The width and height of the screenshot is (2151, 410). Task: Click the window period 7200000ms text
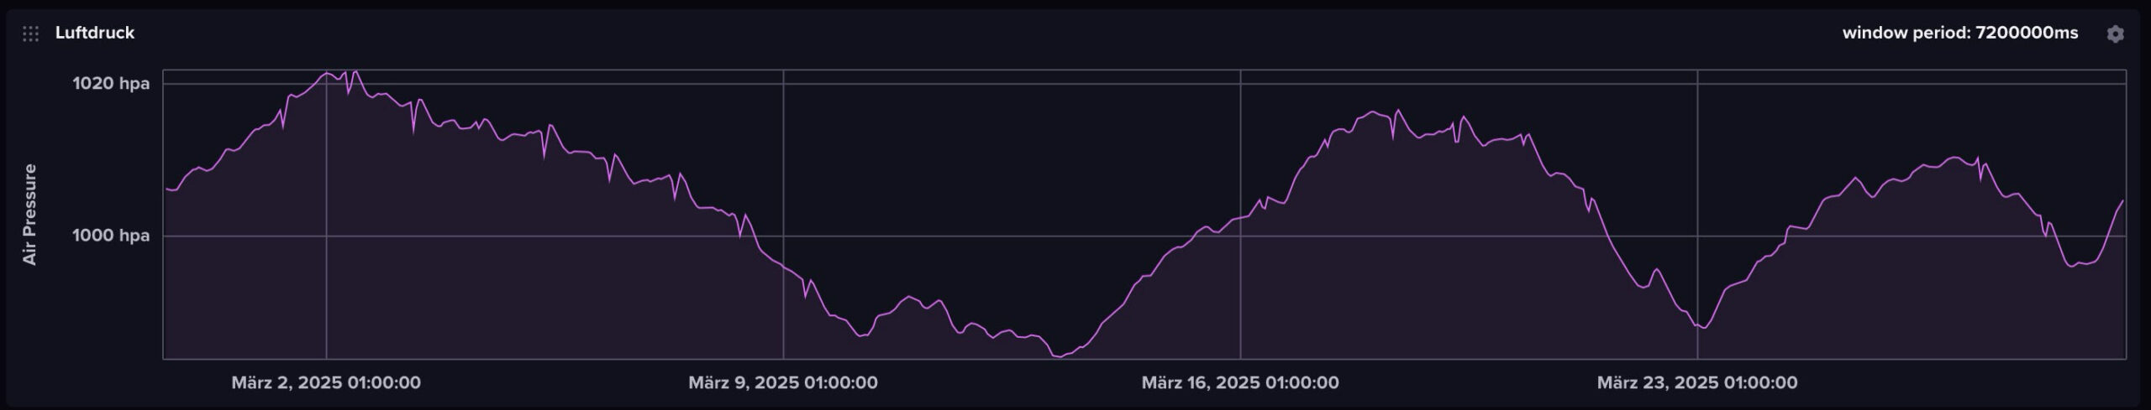click(x=1959, y=33)
